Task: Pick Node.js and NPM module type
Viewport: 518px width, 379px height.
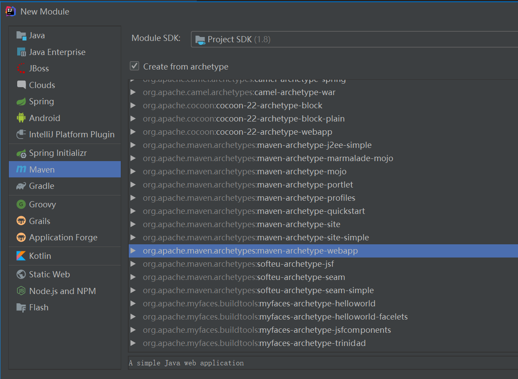Action: tap(65, 291)
